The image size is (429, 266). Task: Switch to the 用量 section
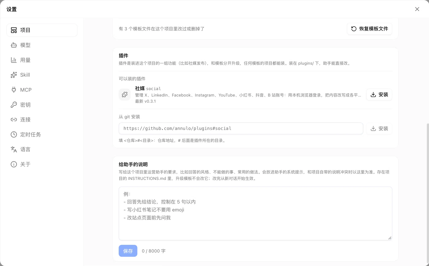[42, 60]
